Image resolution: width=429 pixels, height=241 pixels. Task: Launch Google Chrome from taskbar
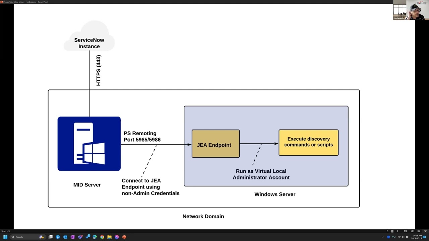coord(102,237)
